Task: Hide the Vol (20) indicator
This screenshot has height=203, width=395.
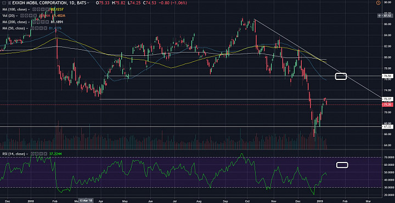Action: tap(22, 15)
